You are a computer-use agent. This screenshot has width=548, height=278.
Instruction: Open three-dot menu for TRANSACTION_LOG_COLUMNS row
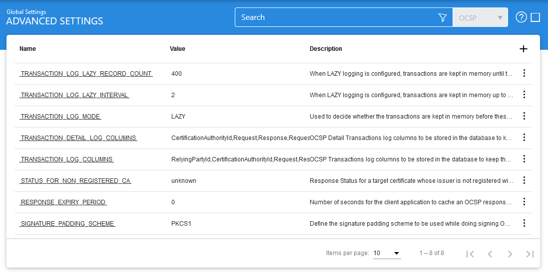coord(524,159)
